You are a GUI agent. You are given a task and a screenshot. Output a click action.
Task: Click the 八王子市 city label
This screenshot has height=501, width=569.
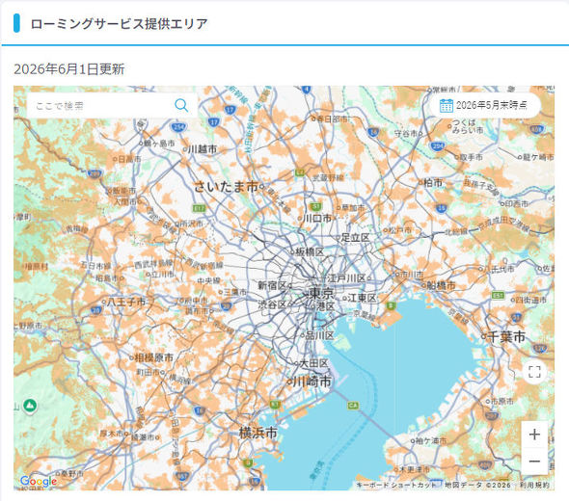tap(126, 302)
